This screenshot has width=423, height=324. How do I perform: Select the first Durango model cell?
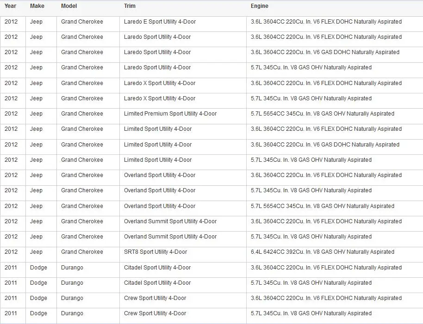tap(88, 270)
